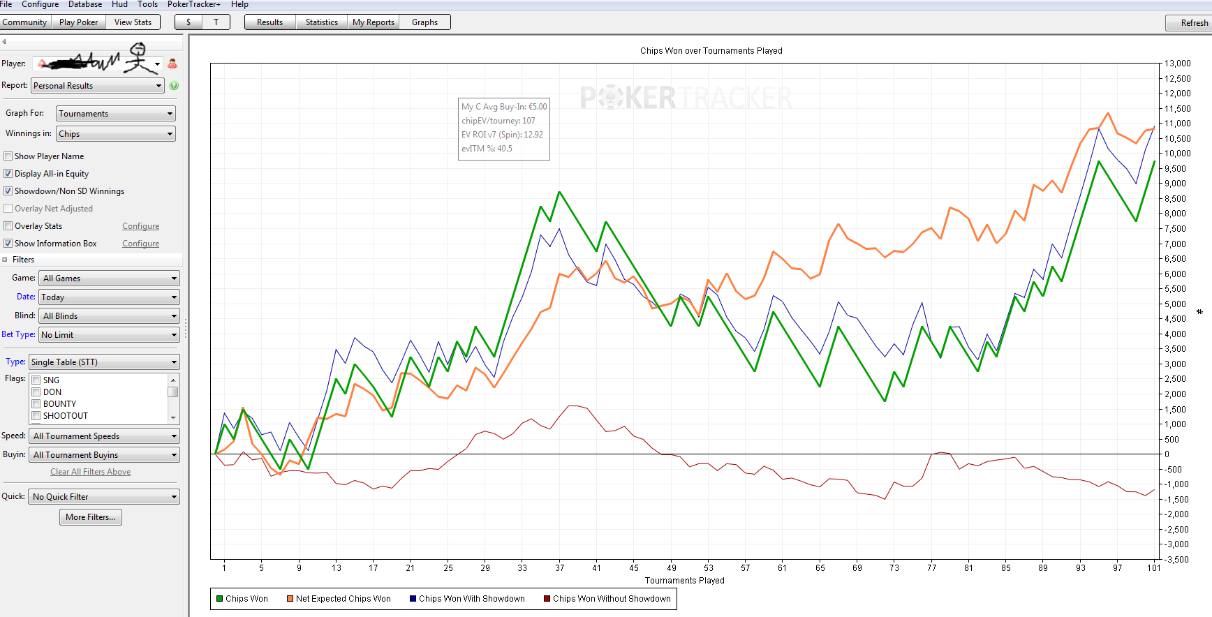Check the DON flag checkbox

tap(36, 392)
